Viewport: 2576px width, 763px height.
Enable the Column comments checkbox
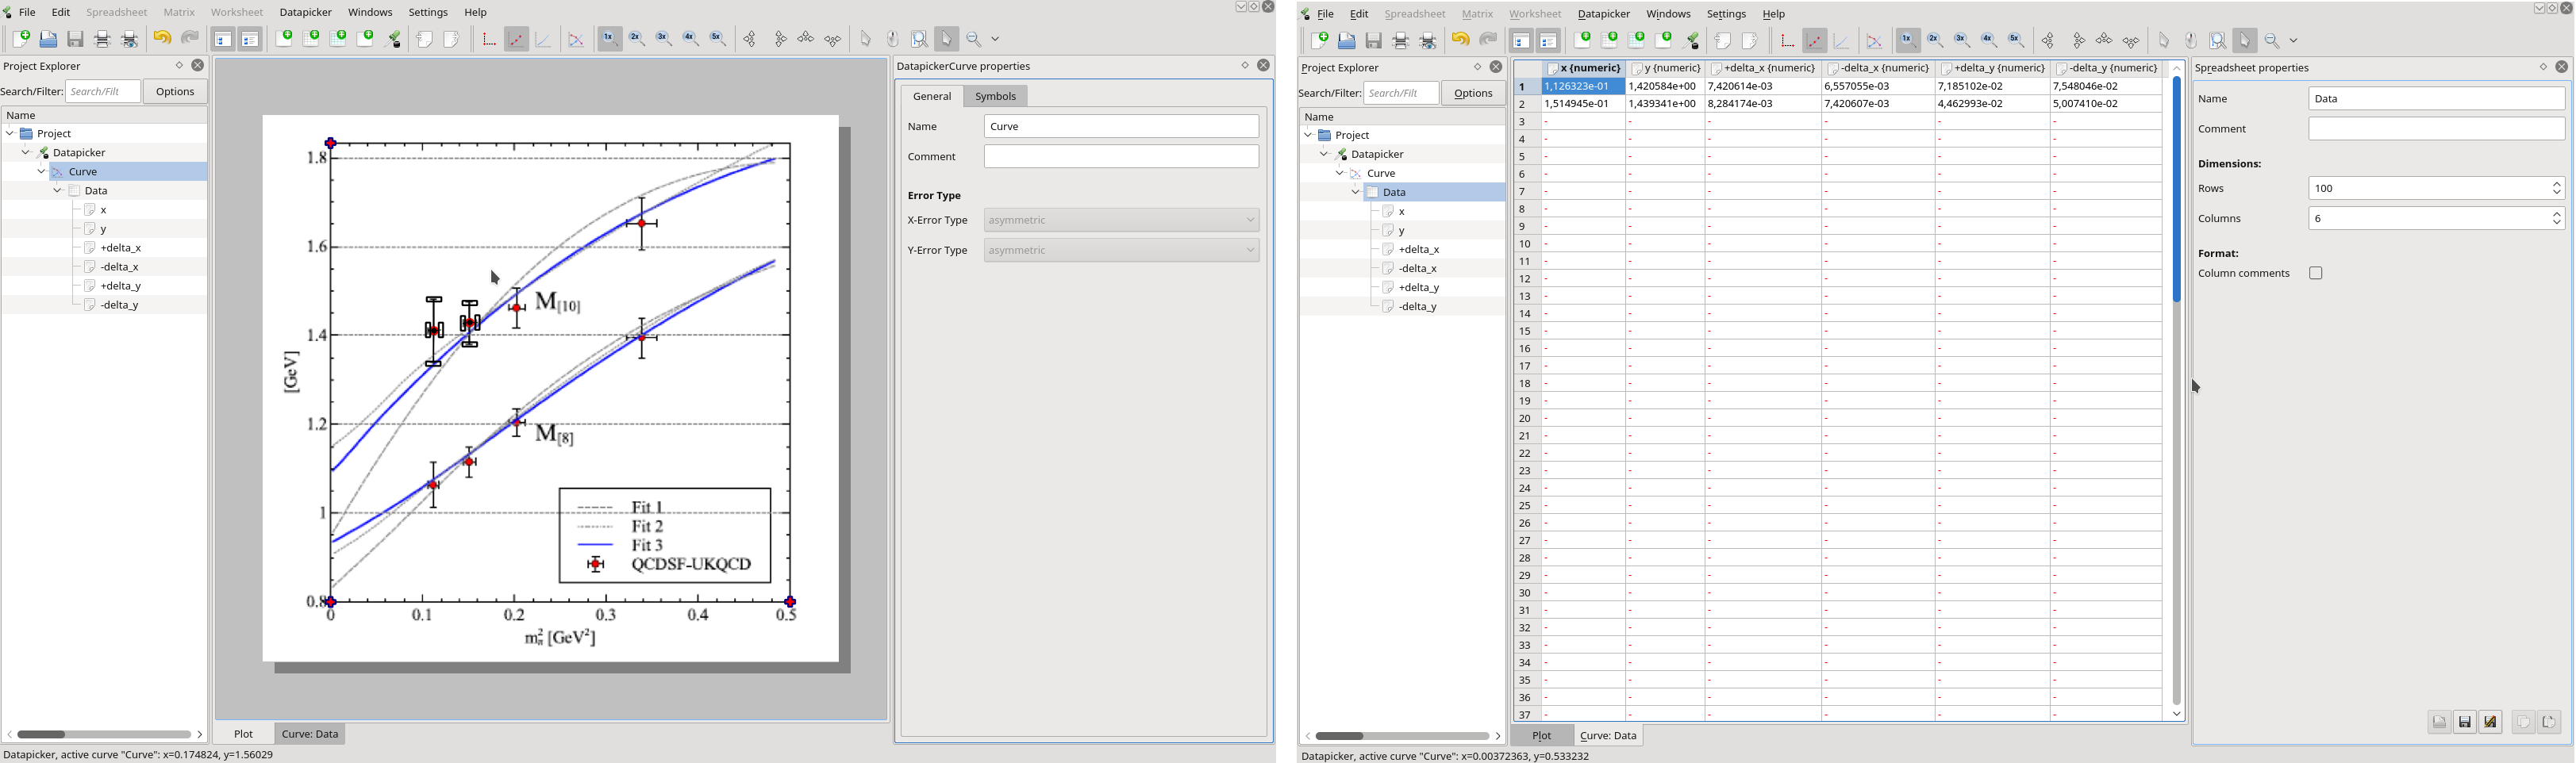pyautogui.click(x=2315, y=274)
